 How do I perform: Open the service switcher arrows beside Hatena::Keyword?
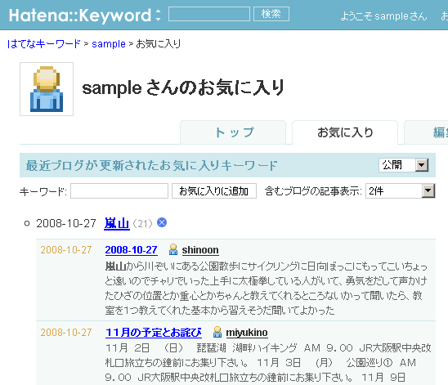point(158,16)
